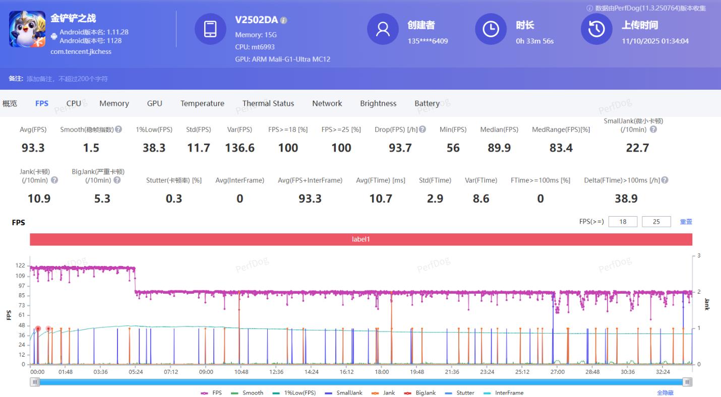The height and width of the screenshot is (397, 721).
Task: Click the duration clock icon
Action: [491, 29]
